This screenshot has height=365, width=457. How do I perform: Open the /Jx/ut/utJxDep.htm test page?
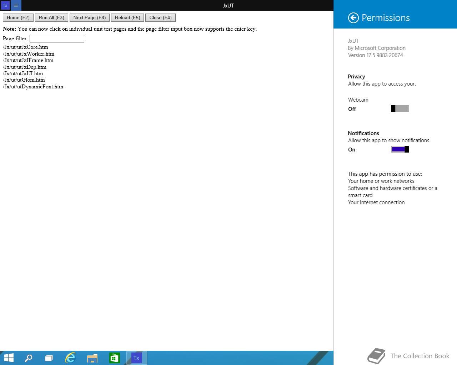(25, 67)
